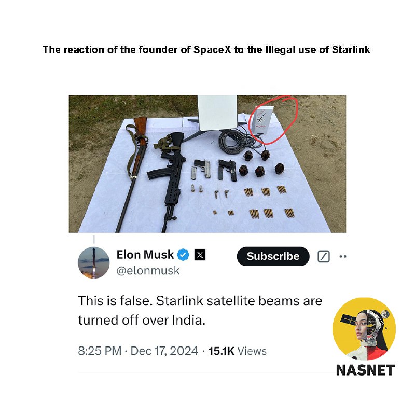Screen dimensions: 415x403
Task: Click the white Starlink dish in photo
Action: tap(217, 113)
